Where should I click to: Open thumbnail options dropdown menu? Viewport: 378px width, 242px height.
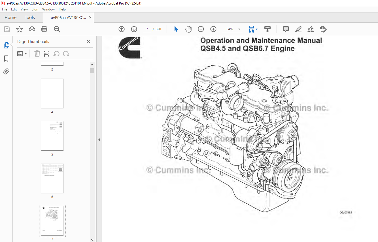(22, 53)
